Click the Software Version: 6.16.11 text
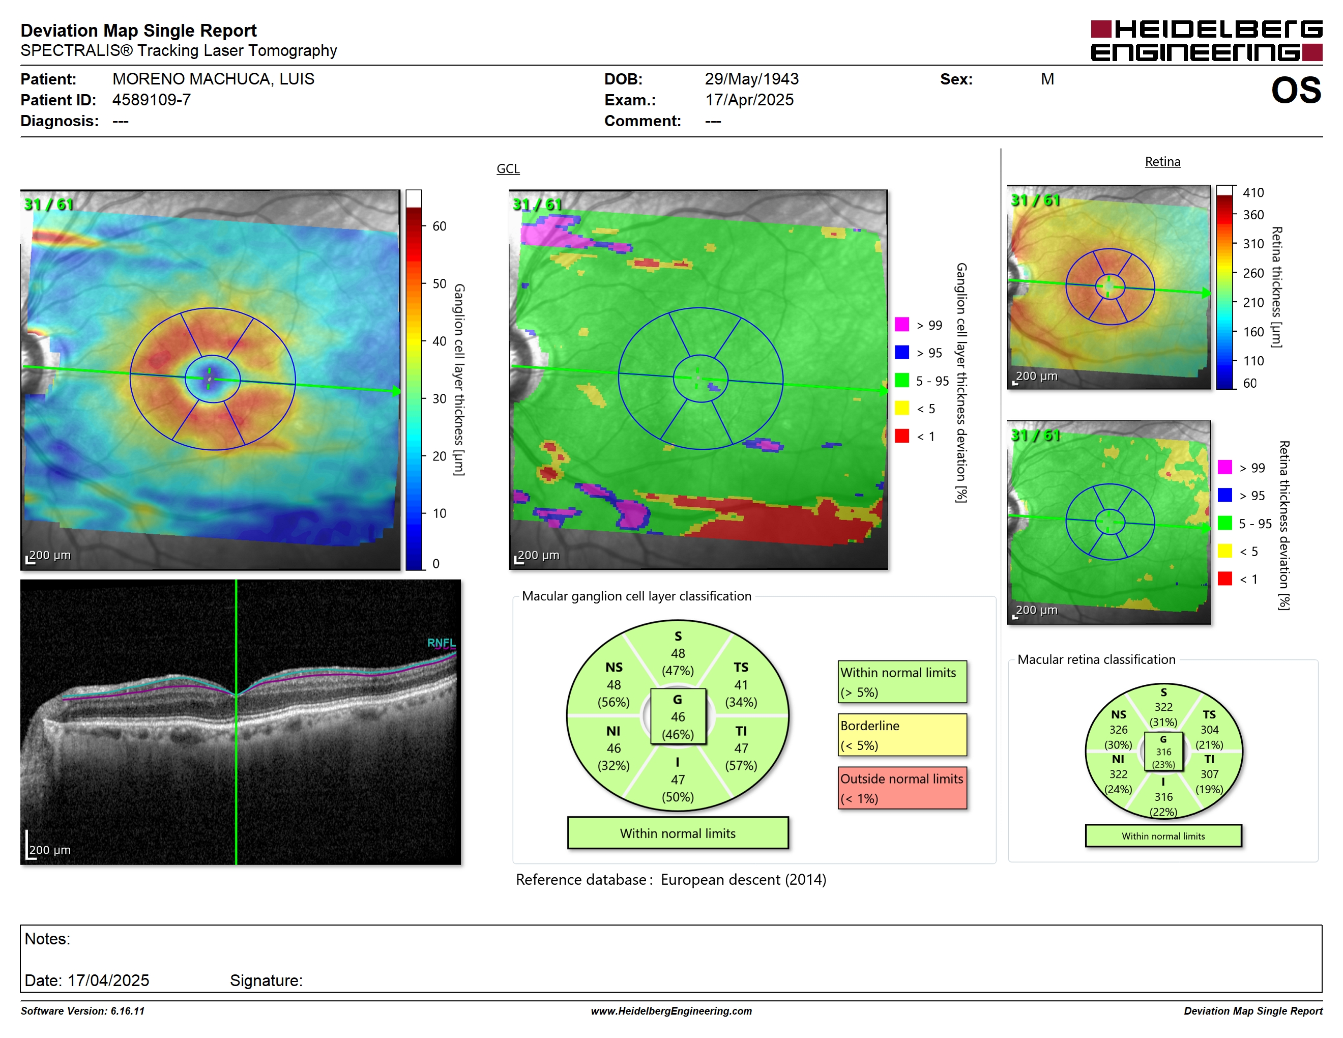 [x=82, y=1011]
